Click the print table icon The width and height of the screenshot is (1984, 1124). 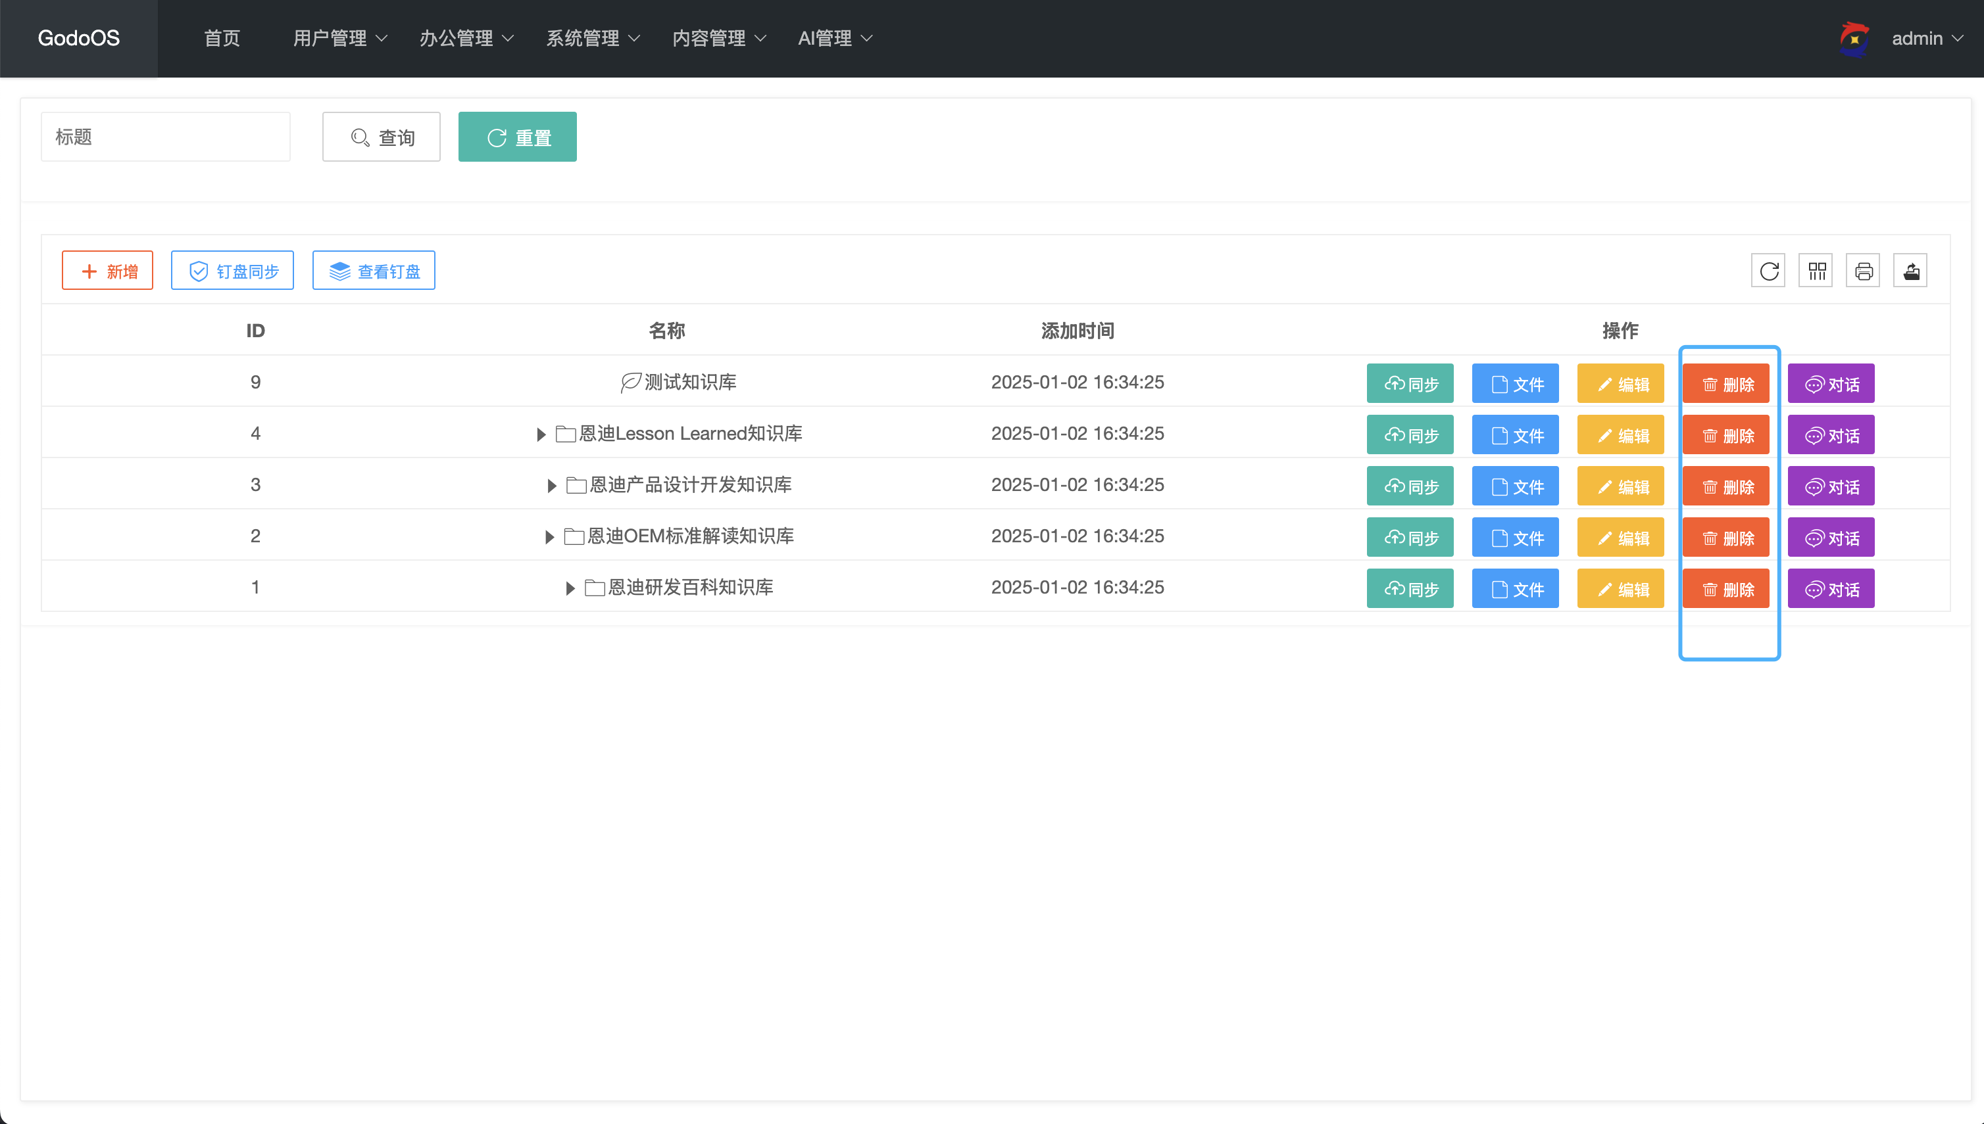(1863, 271)
